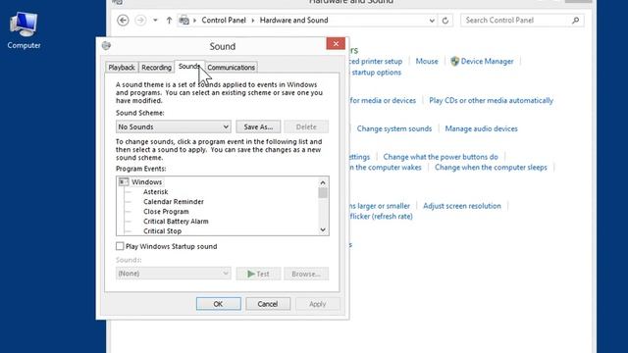The image size is (628, 353).
Task: Open Change system sounds link
Action: click(394, 128)
